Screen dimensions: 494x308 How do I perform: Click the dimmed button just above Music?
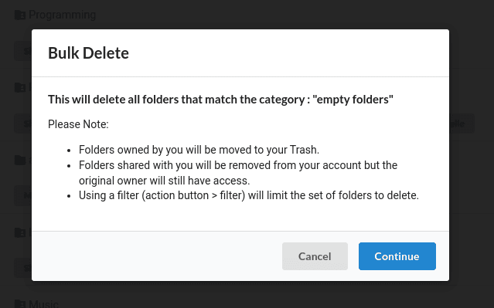23,268
